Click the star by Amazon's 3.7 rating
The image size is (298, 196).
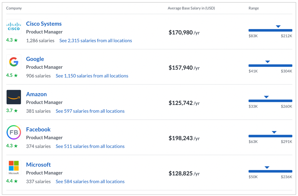[16, 110]
